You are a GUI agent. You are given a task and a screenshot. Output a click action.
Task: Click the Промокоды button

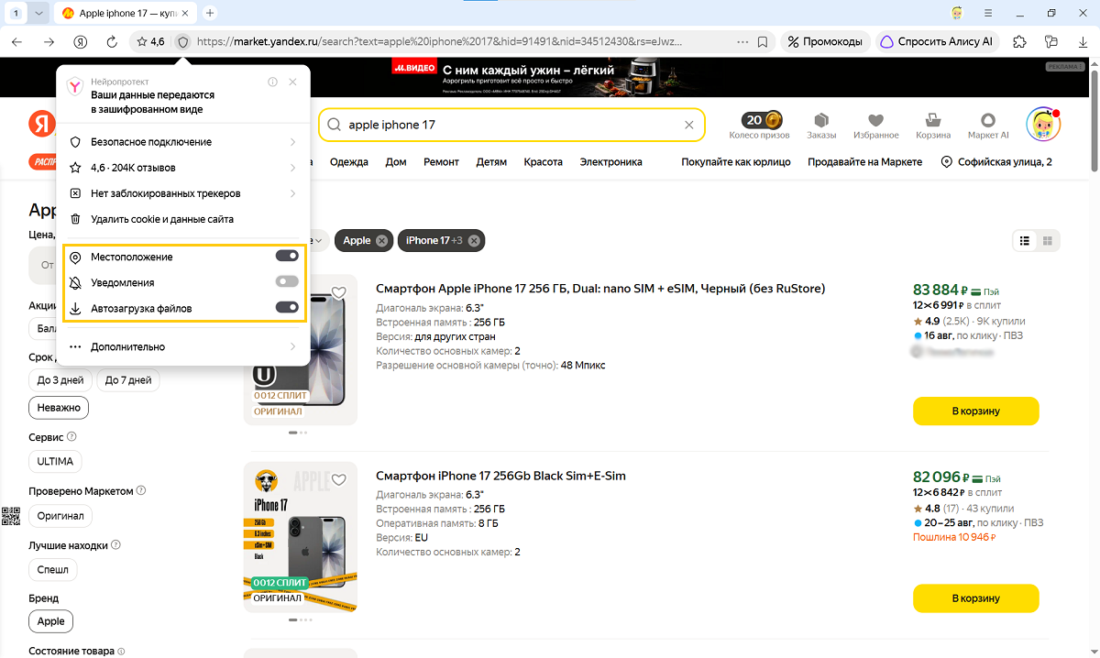coord(825,41)
